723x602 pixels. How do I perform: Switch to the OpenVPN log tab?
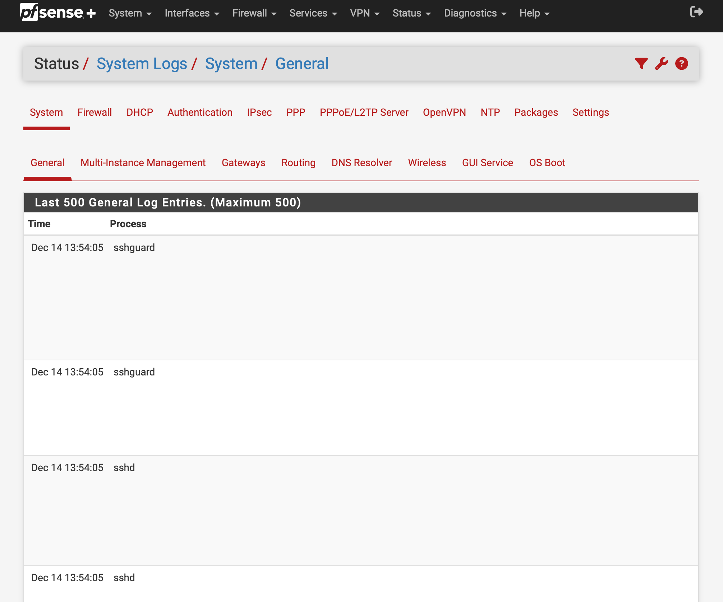pyautogui.click(x=444, y=113)
